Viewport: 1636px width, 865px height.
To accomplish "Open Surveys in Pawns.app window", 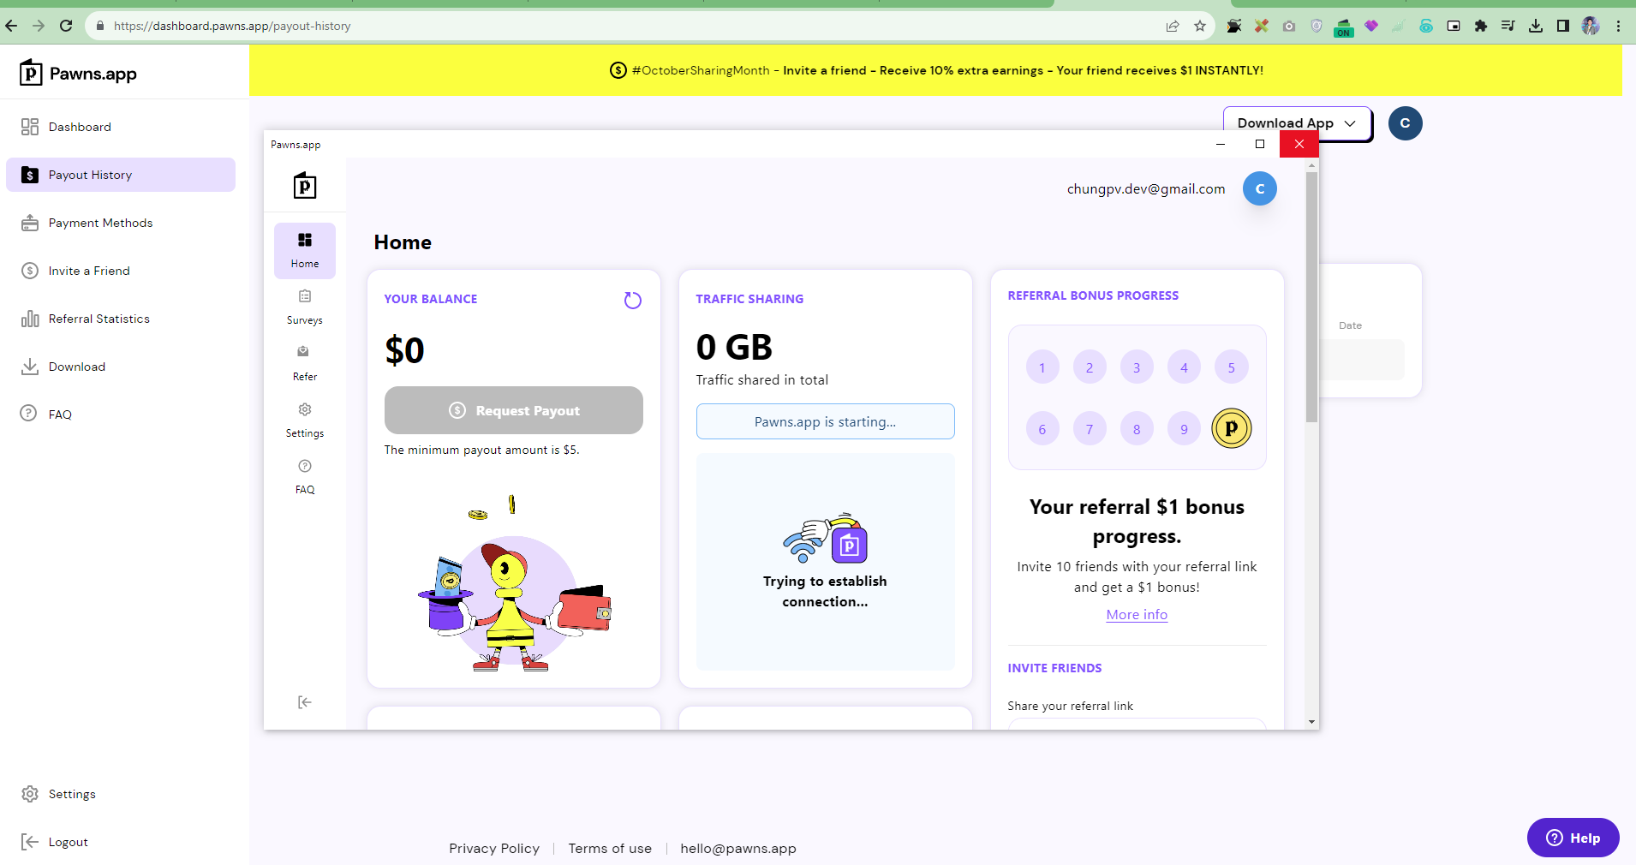I will click(x=305, y=307).
